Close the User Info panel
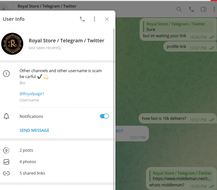The height and width of the screenshot is (190, 217). click(107, 19)
